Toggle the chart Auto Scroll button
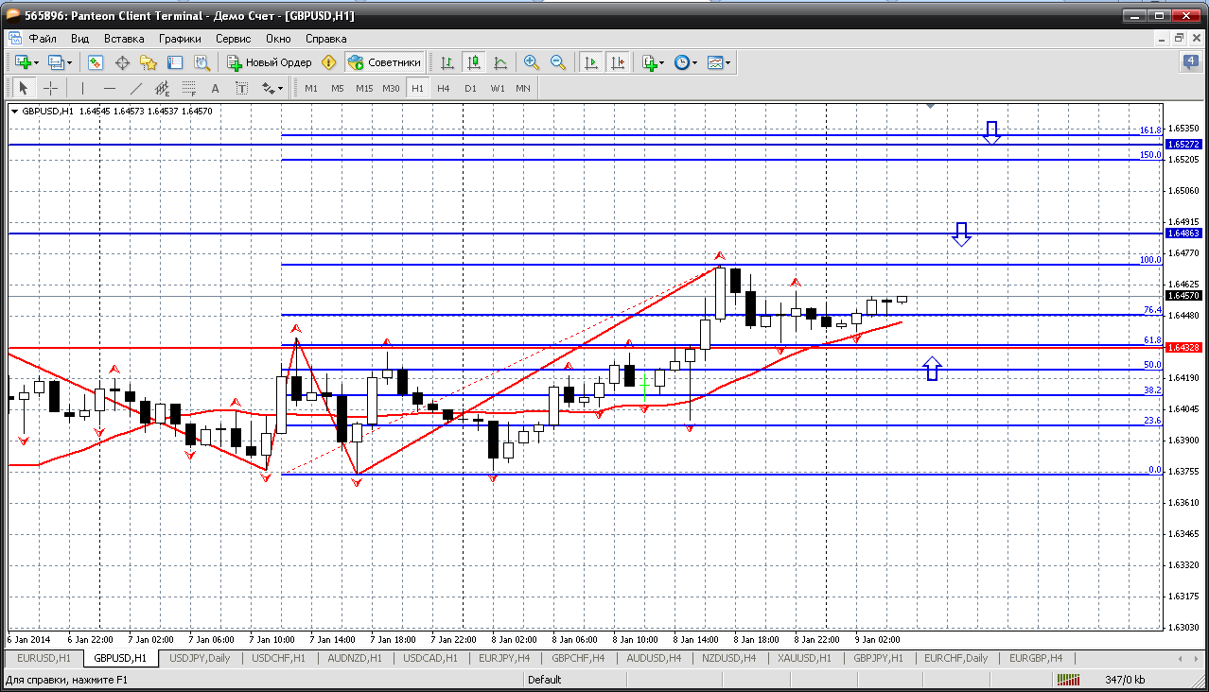Image resolution: width=1209 pixels, height=692 pixels. pos(591,62)
